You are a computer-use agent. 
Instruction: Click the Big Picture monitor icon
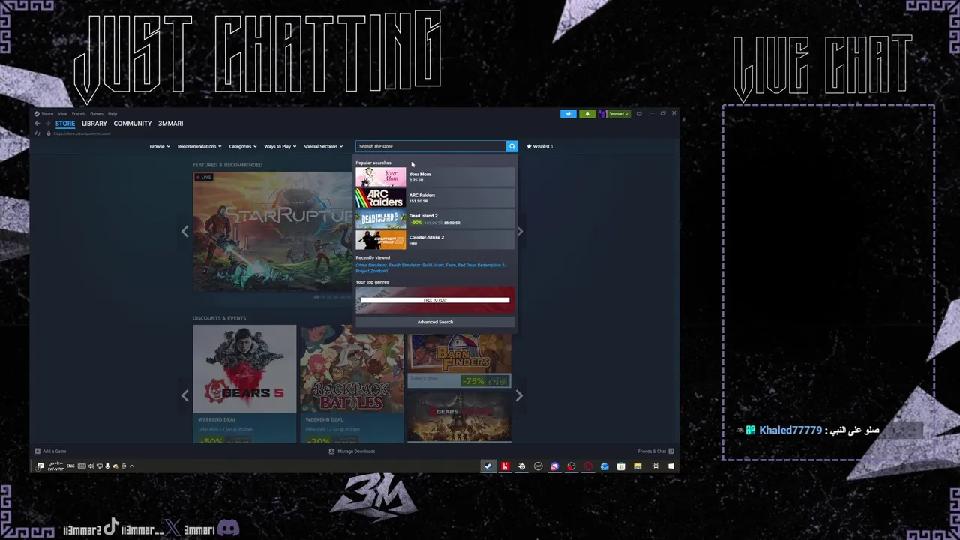click(638, 114)
